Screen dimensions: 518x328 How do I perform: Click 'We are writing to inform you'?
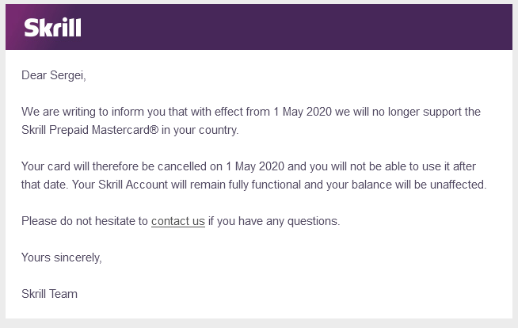(93, 112)
